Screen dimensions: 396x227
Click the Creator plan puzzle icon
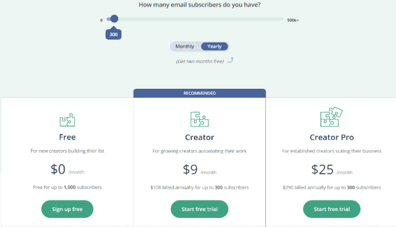pos(199,119)
